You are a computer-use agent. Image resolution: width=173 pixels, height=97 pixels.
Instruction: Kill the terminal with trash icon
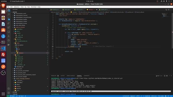tap(167, 76)
